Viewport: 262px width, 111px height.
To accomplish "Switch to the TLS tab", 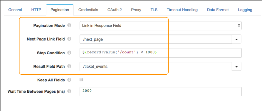I will click(x=154, y=10).
